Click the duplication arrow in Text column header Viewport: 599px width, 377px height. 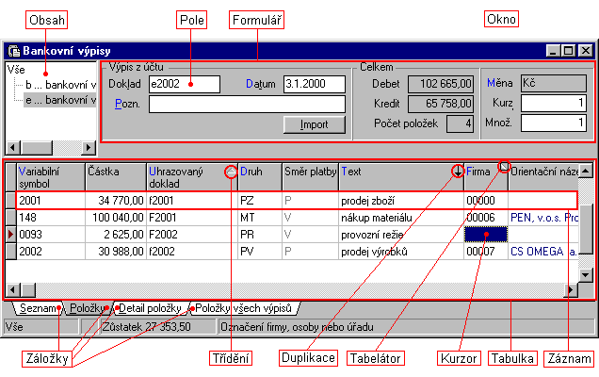coord(458,172)
